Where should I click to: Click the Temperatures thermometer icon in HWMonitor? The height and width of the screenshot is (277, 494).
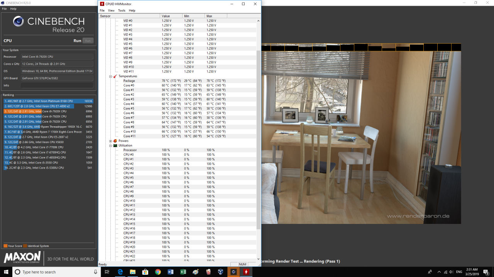tap(115, 76)
